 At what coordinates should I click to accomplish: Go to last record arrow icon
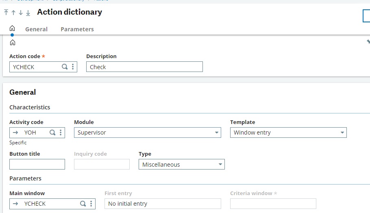pos(28,13)
